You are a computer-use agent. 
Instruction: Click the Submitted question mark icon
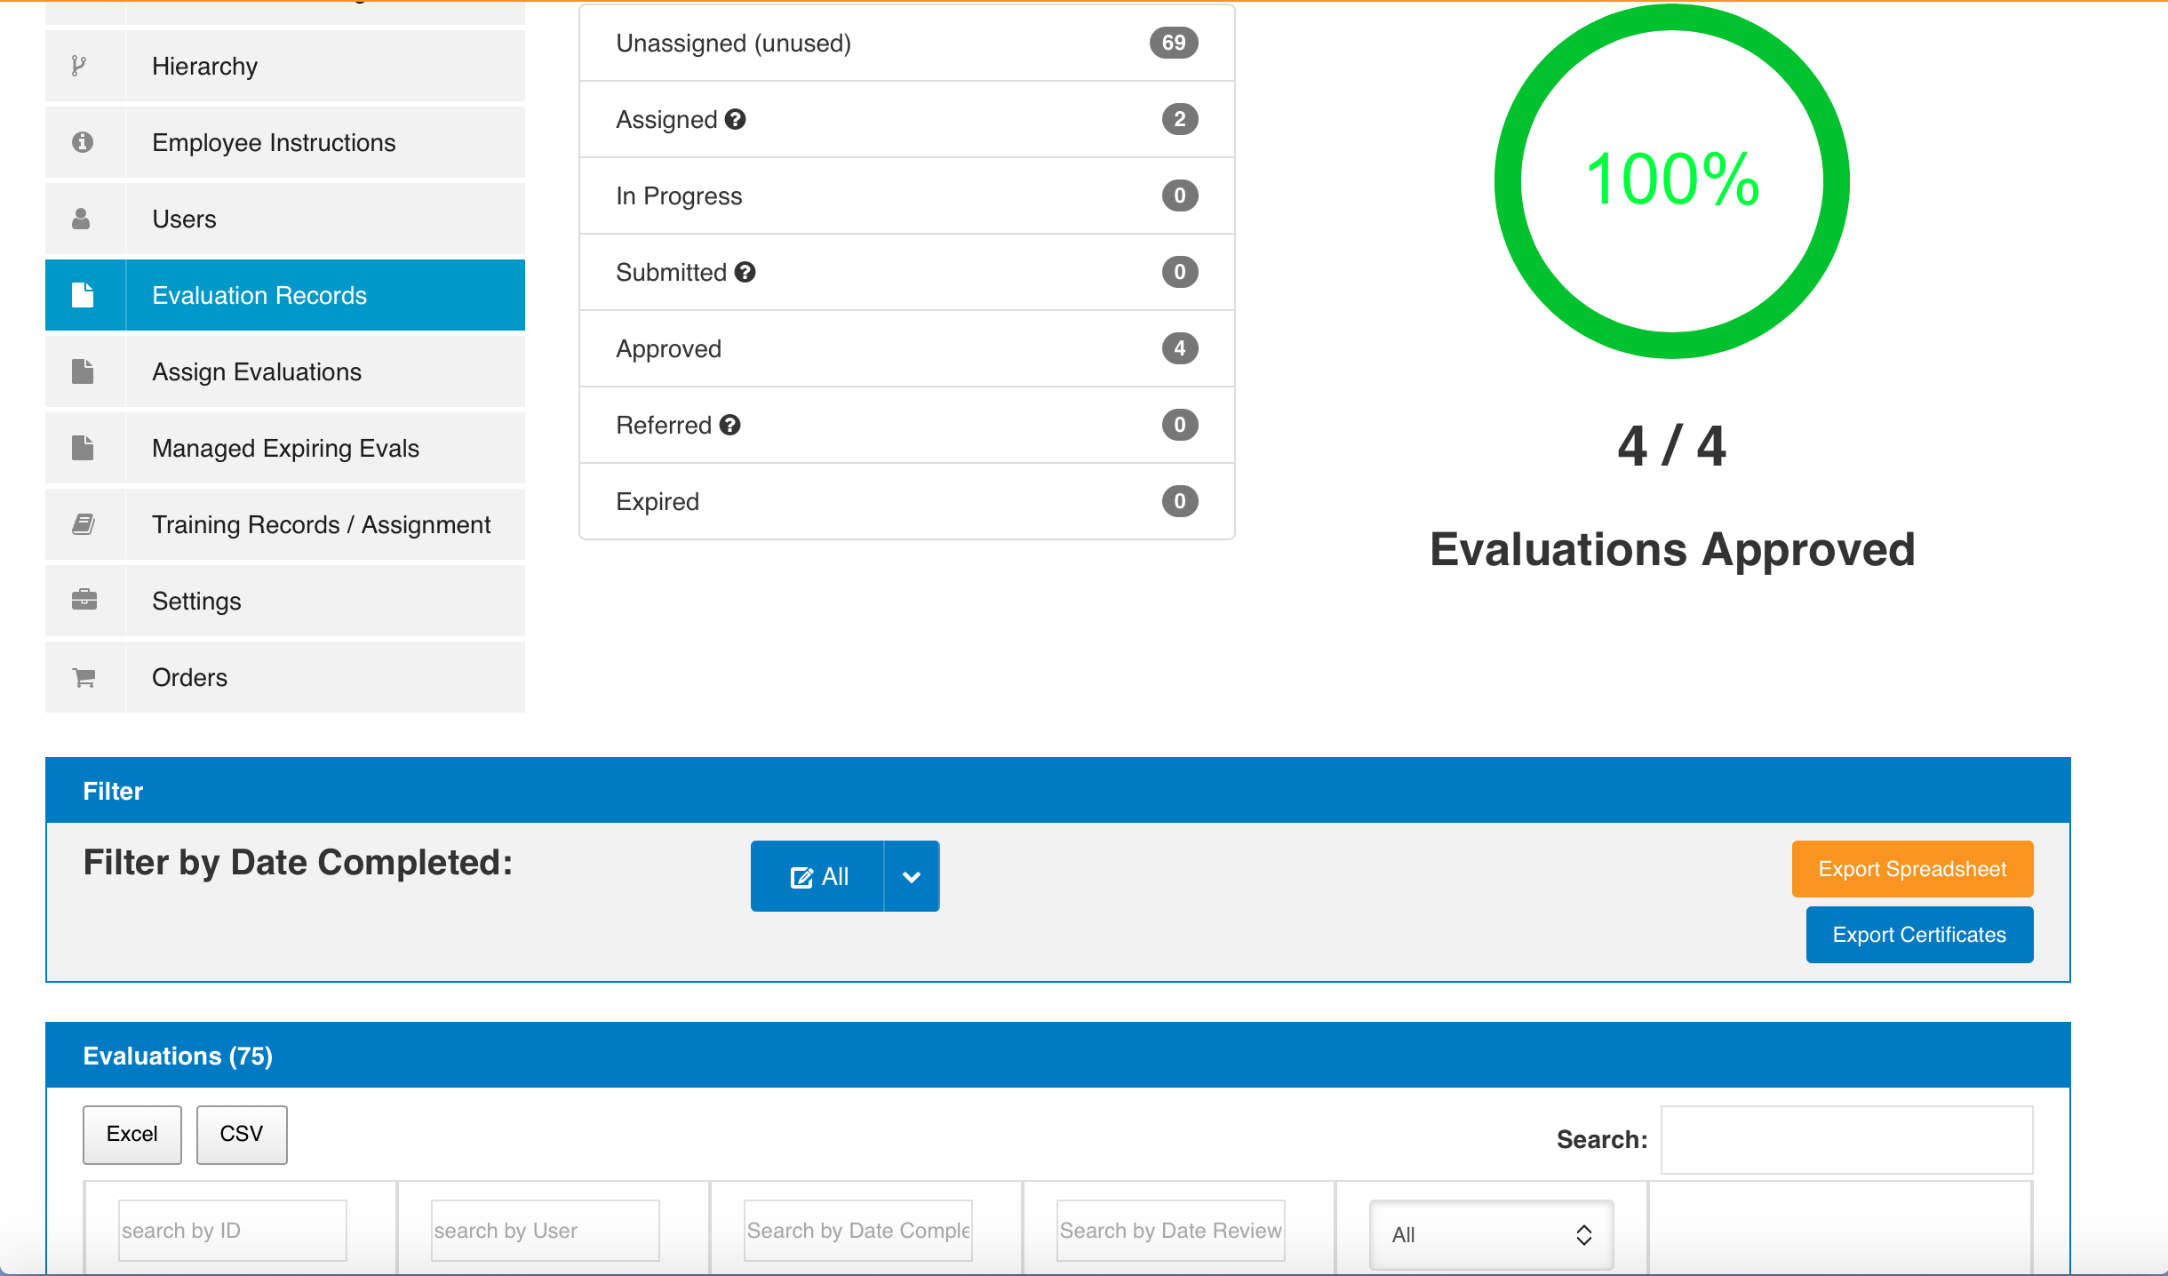pyautogui.click(x=746, y=272)
